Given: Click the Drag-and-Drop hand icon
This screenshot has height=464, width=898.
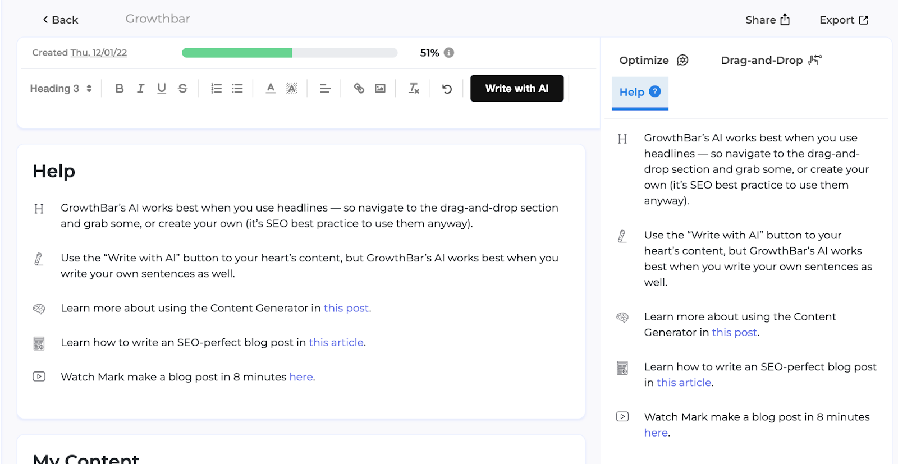Looking at the screenshot, I should 815,60.
